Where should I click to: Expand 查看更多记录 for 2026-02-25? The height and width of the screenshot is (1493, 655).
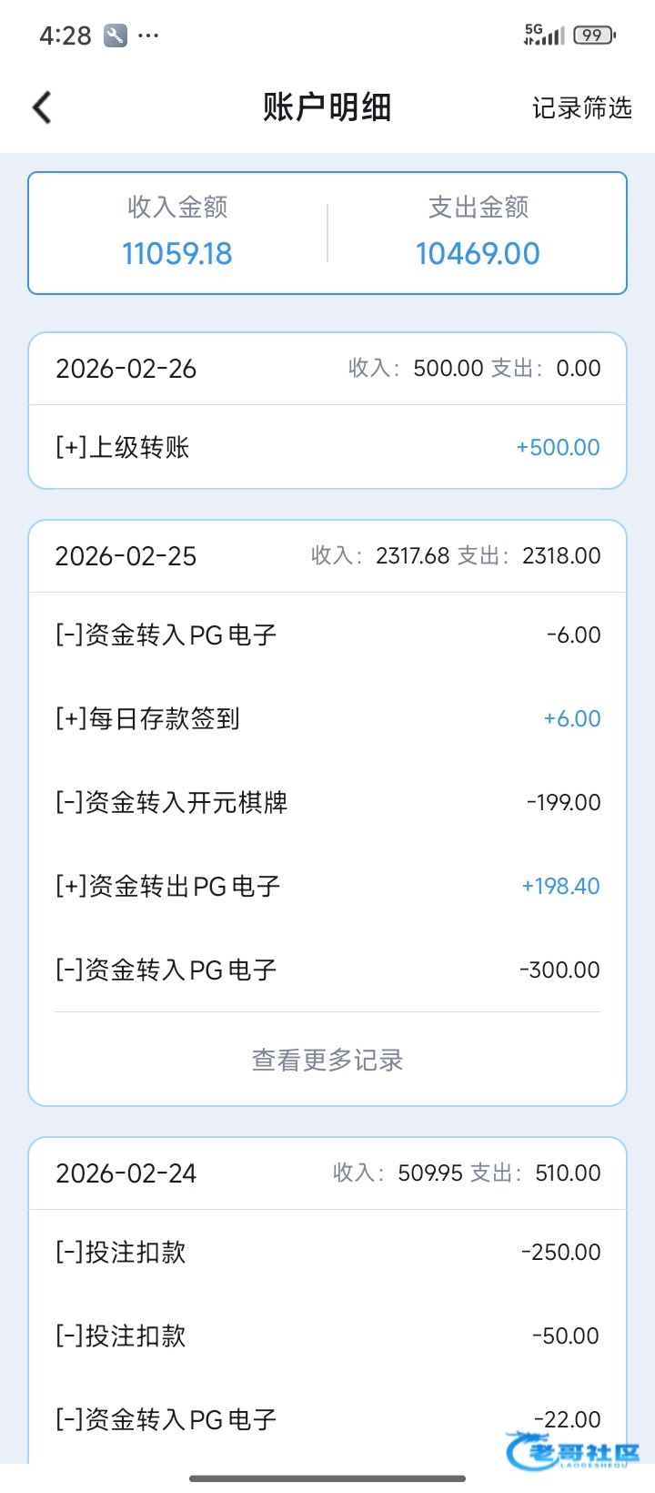coord(327,1060)
